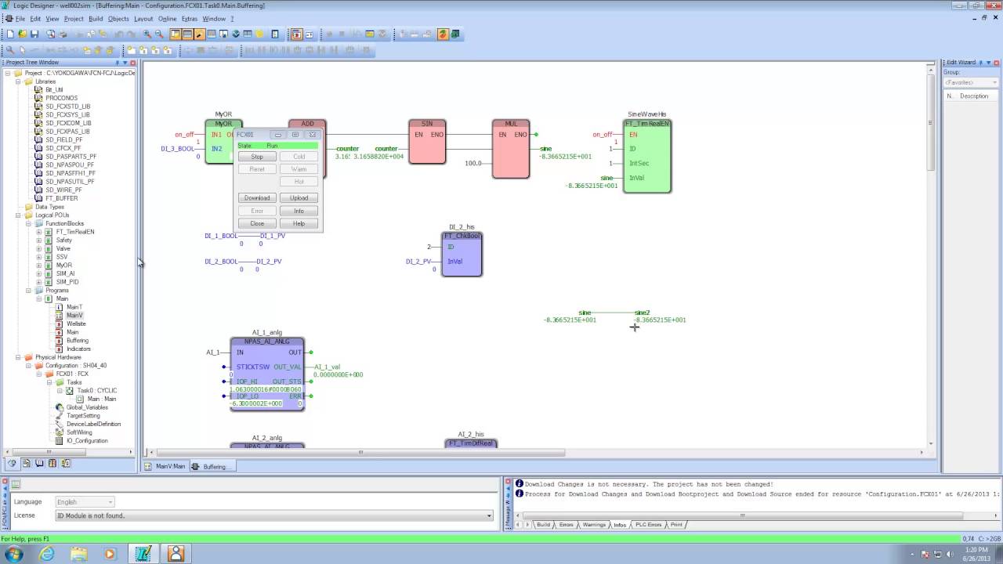This screenshot has width=1003, height=564.
Task: Click Stop in the FCX01 dialog
Action: 257,157
